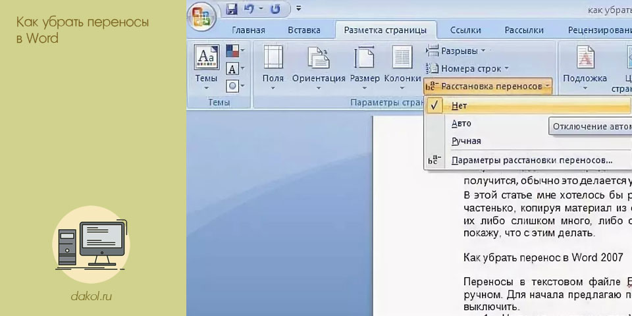632x316 pixels.
Task: Collapse the Расстановка переносов dropdown
Action: pos(488,86)
